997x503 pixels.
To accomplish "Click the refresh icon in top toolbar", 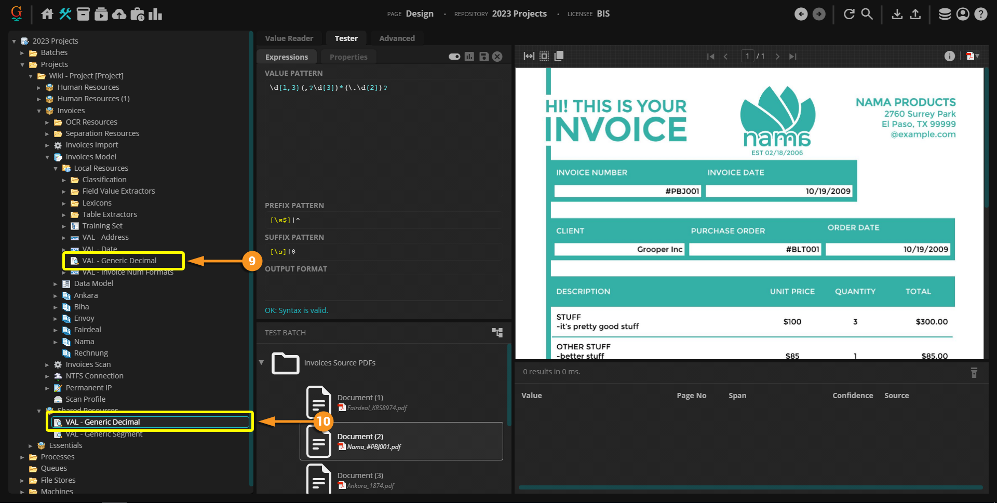I will point(849,14).
